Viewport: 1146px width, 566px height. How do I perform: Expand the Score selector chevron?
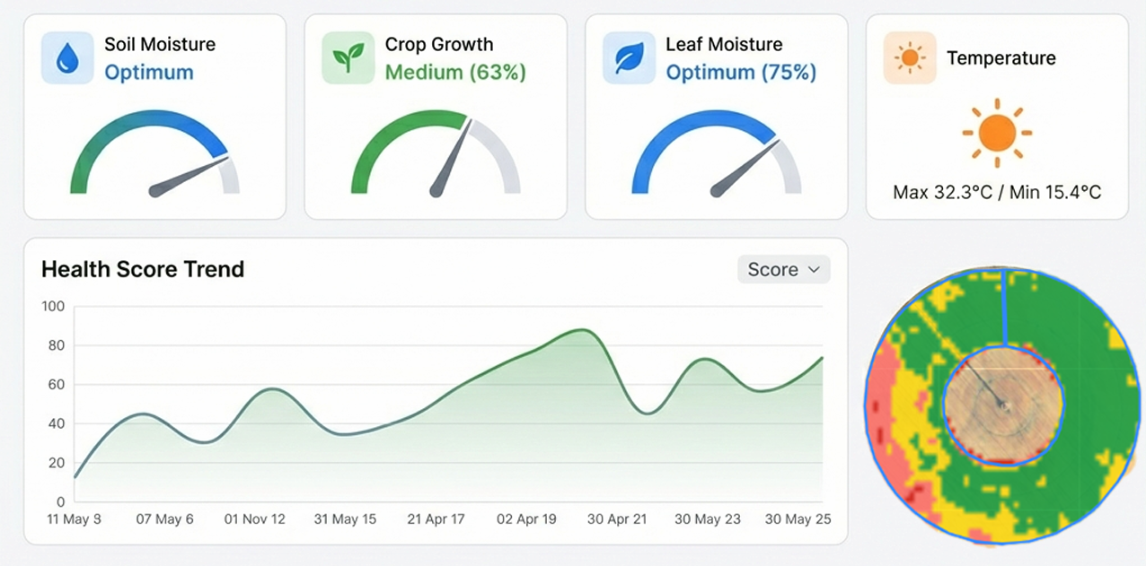click(814, 269)
